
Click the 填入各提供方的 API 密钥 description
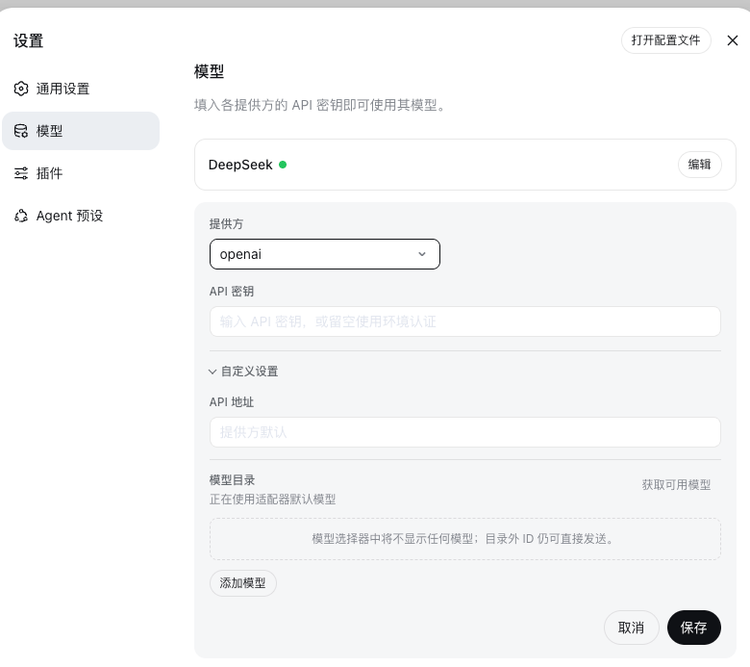(319, 105)
